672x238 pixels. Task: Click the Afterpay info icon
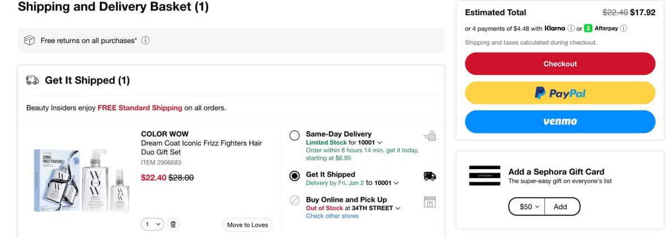[623, 29]
